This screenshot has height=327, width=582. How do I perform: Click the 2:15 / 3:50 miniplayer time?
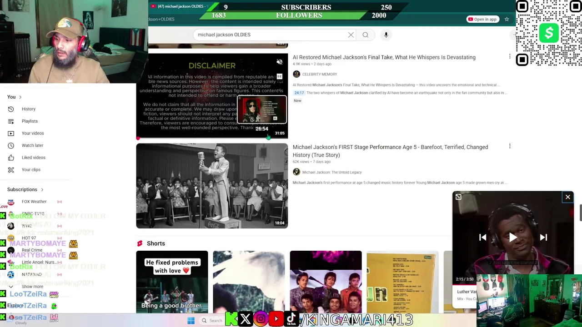click(x=465, y=279)
